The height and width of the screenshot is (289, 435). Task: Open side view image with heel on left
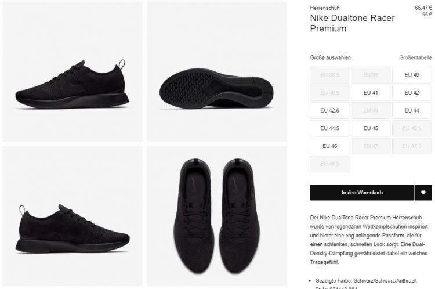[x=72, y=216]
